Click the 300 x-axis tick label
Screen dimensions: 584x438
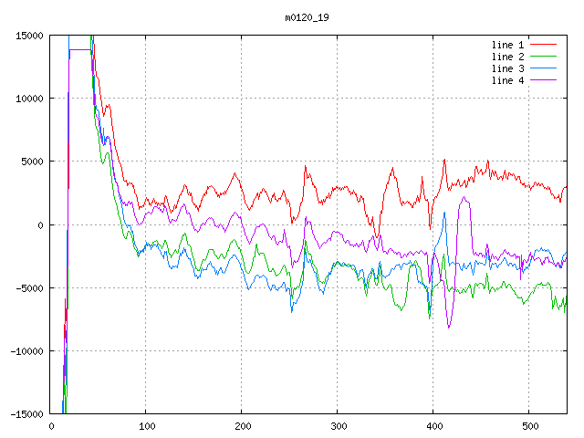[x=337, y=426]
